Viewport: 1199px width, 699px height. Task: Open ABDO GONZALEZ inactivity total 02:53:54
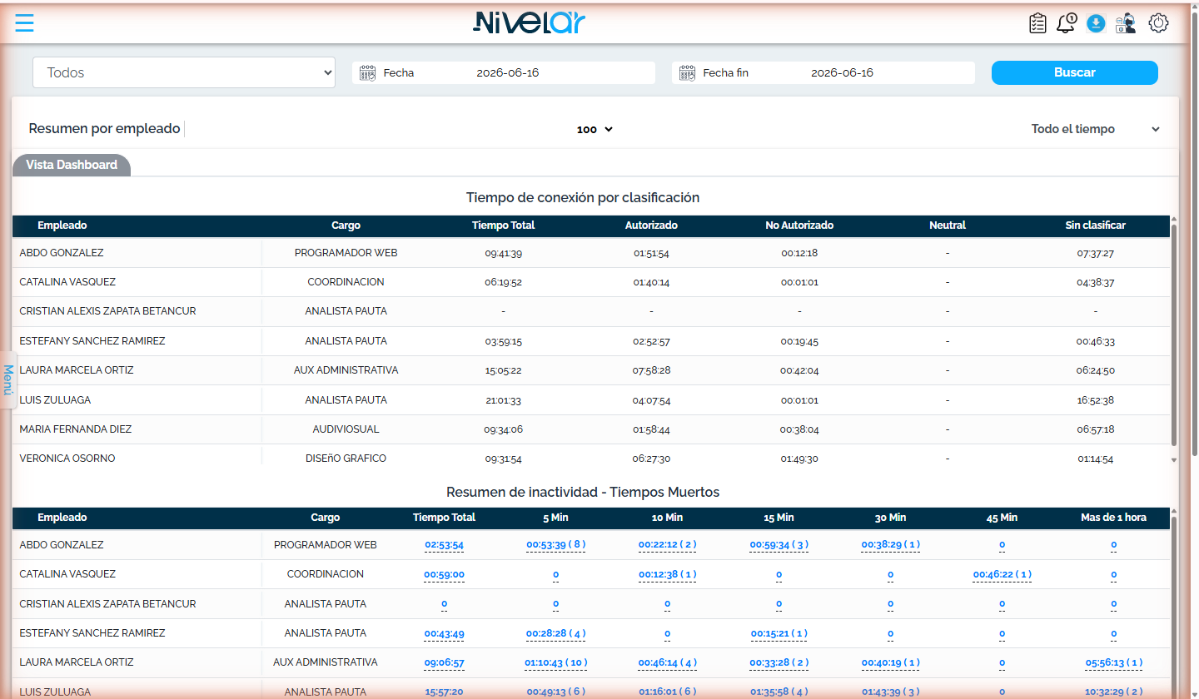pos(444,545)
